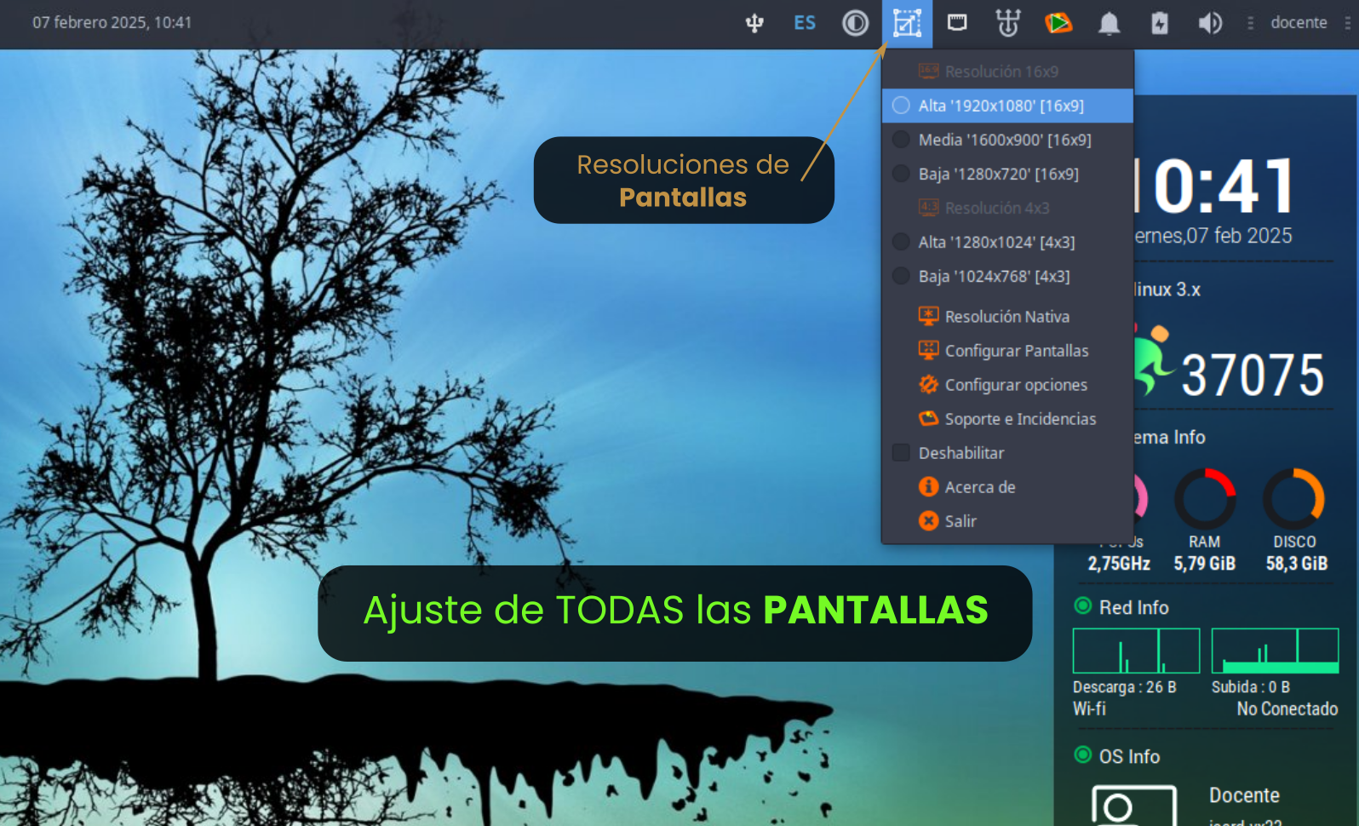Viewport: 1359px width, 826px height.
Task: Open Configurar opciones
Action: [1007, 385]
